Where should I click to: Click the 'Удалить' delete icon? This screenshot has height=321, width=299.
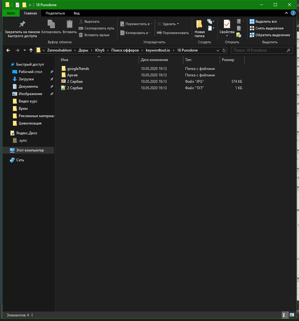coord(159,24)
